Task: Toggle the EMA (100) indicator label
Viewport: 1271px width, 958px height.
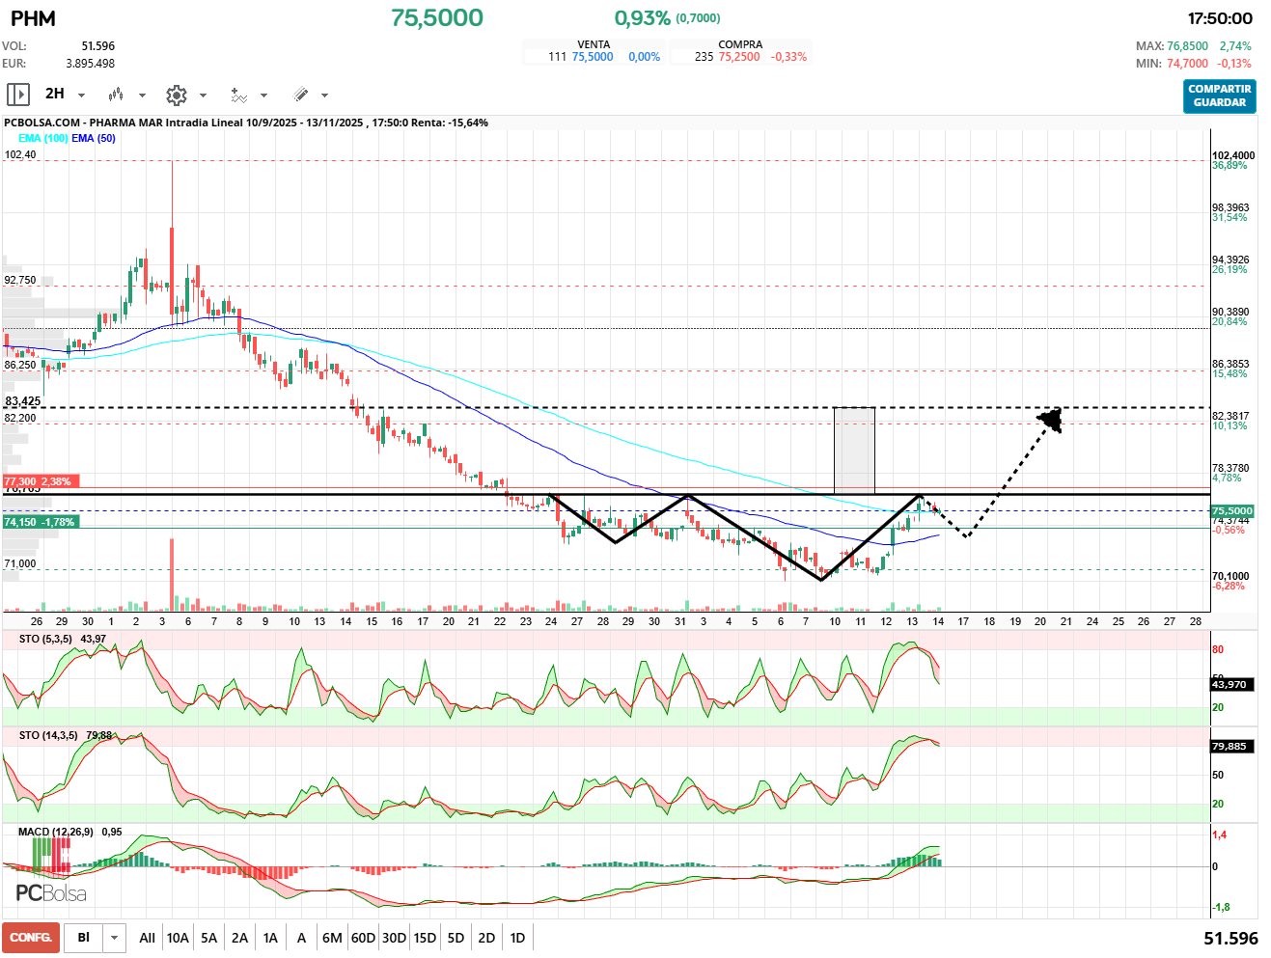Action: [x=43, y=138]
